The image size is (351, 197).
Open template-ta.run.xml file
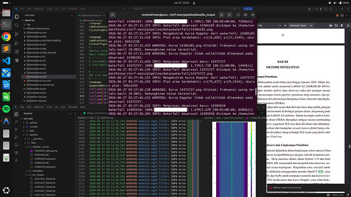(x=39, y=81)
